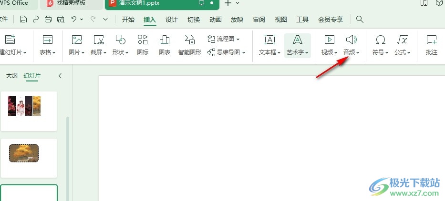Viewport: 445px width, 201px height.
Task: Click the 文本框 text box icon
Action: tap(269, 40)
